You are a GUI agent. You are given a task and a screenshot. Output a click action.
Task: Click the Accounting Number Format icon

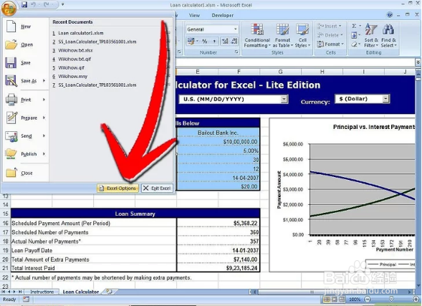tap(191, 41)
